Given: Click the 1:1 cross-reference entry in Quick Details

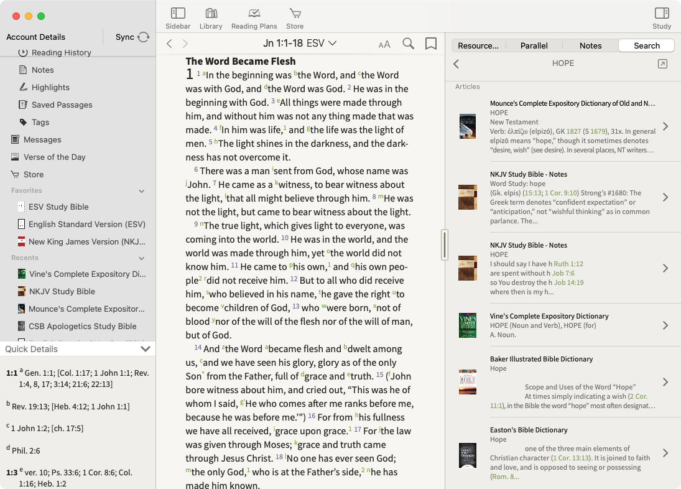Looking at the screenshot, I should pos(78,378).
